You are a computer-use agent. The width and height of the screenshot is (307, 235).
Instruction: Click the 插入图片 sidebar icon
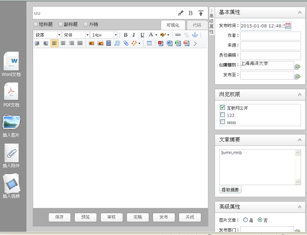(11, 123)
